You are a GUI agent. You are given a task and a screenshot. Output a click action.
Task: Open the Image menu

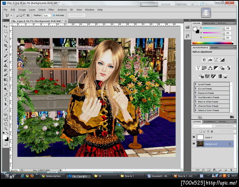[22, 10]
